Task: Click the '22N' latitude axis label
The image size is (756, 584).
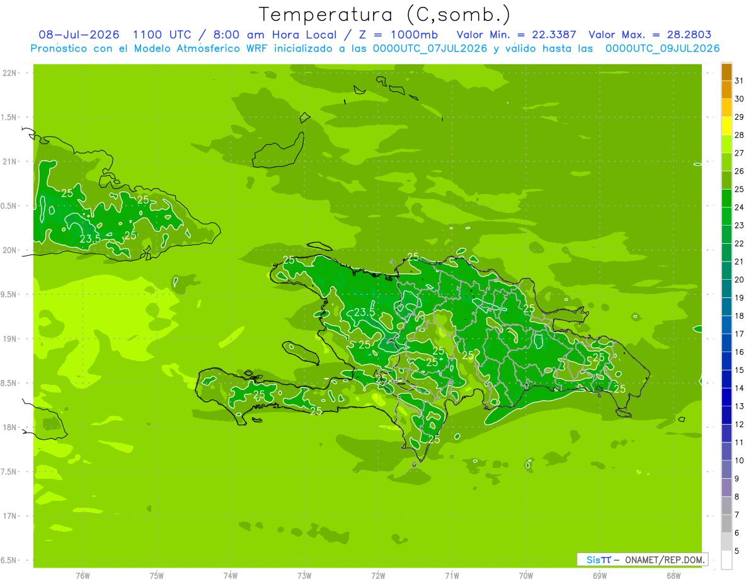Action: pos(9,73)
